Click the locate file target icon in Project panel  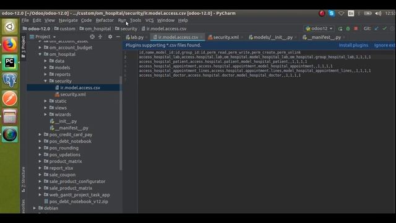coord(92,37)
